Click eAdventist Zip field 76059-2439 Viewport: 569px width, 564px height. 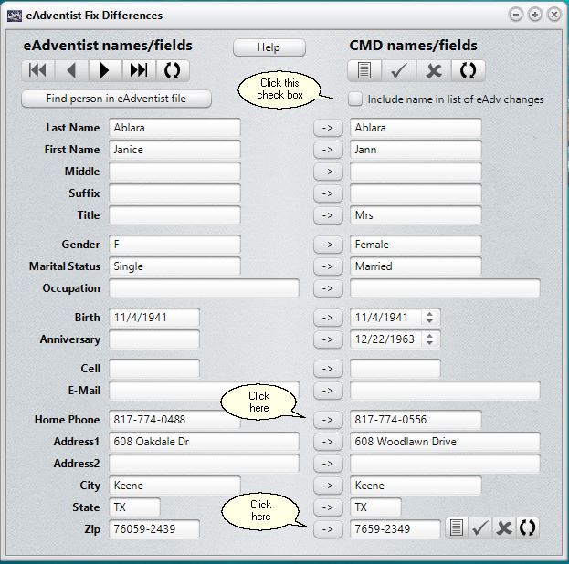click(x=154, y=529)
